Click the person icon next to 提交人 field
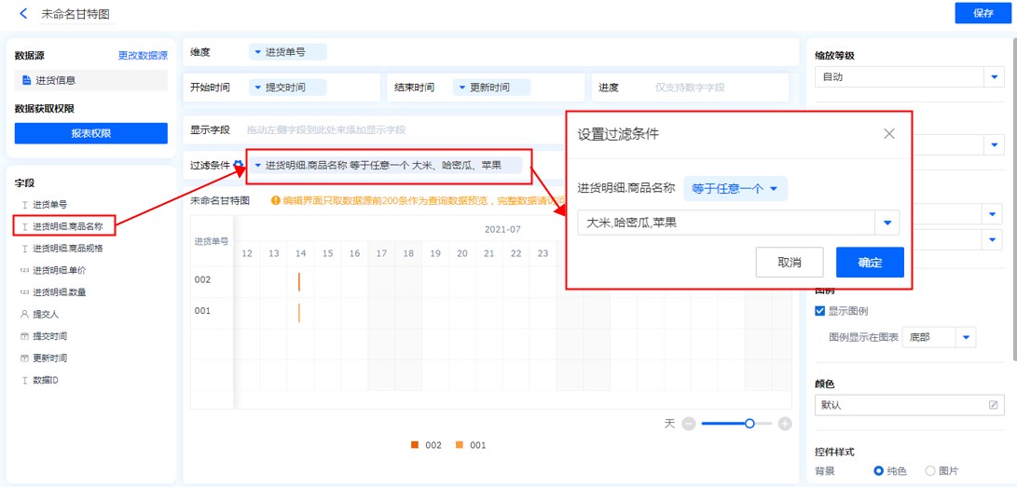The image size is (1017, 487). tap(24, 315)
